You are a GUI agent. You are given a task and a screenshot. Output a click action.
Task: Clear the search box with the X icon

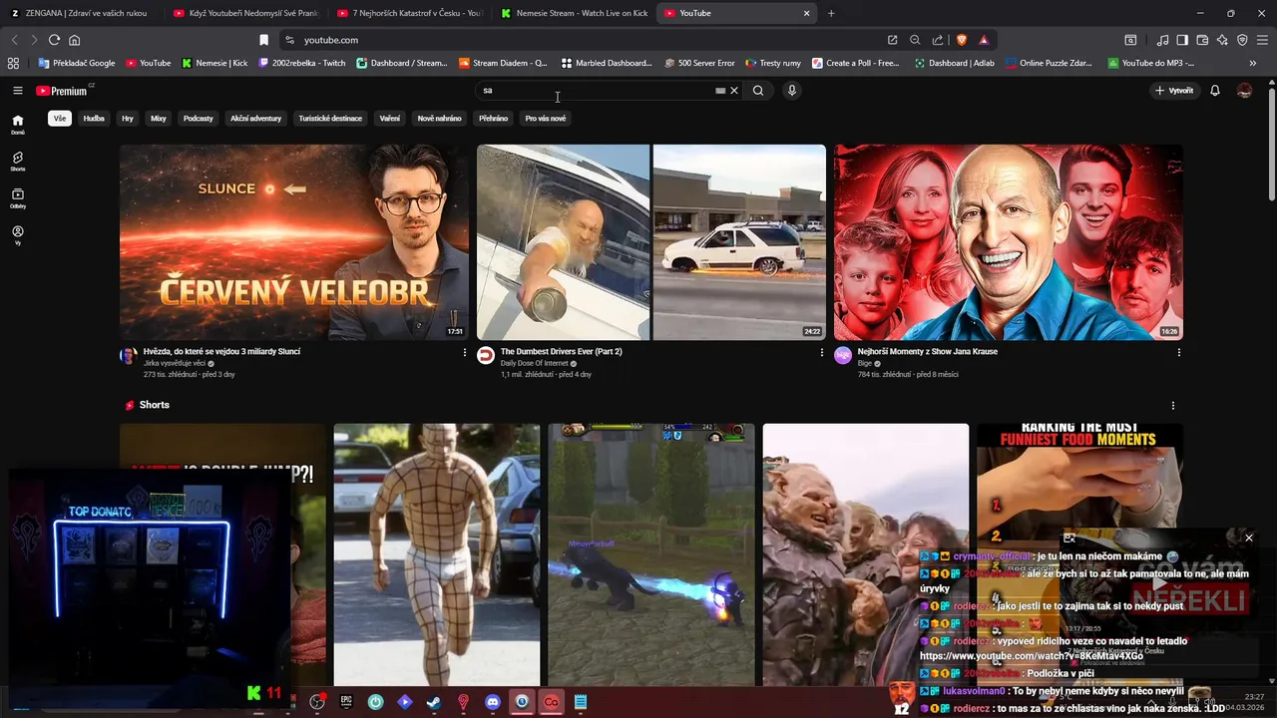coord(734,91)
